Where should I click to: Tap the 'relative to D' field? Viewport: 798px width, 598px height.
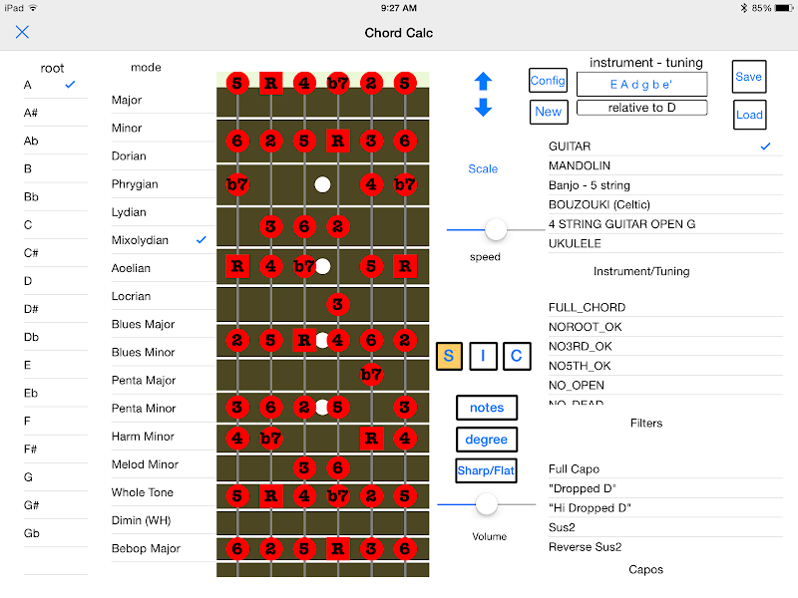click(x=641, y=108)
